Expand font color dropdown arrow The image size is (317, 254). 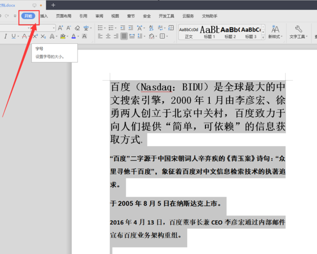78,36
